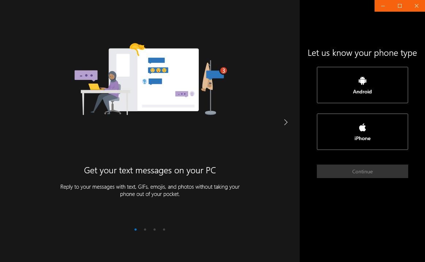This screenshot has height=262, width=425.
Task: Jump to the third carousel page dot
Action: point(155,230)
